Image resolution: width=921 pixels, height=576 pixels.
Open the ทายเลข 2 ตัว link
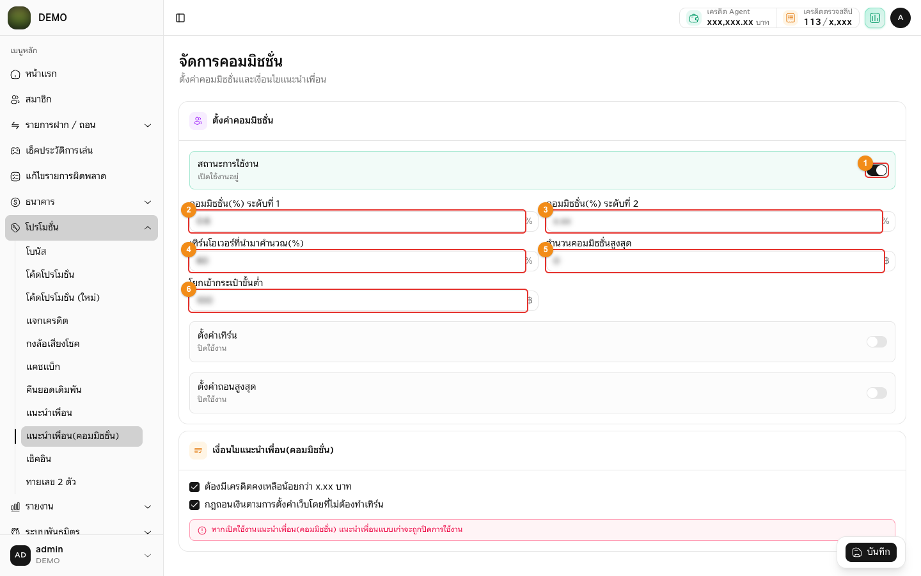coord(82,482)
